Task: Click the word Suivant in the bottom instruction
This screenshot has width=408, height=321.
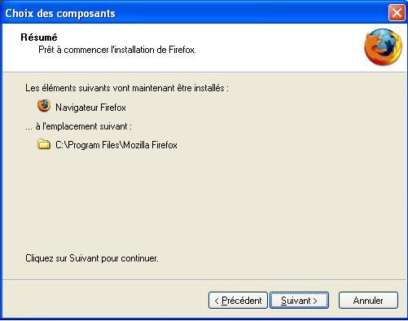Action: [x=84, y=258]
